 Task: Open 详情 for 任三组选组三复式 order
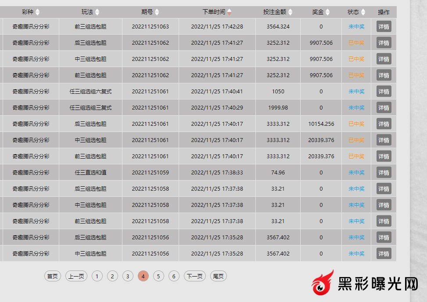point(384,108)
